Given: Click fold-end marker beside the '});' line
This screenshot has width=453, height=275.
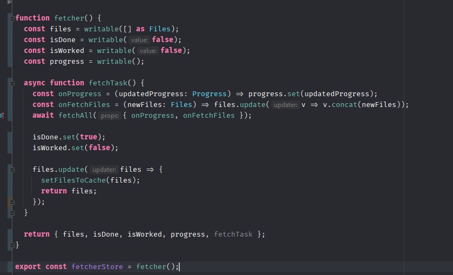Looking at the screenshot, I should point(12,202).
